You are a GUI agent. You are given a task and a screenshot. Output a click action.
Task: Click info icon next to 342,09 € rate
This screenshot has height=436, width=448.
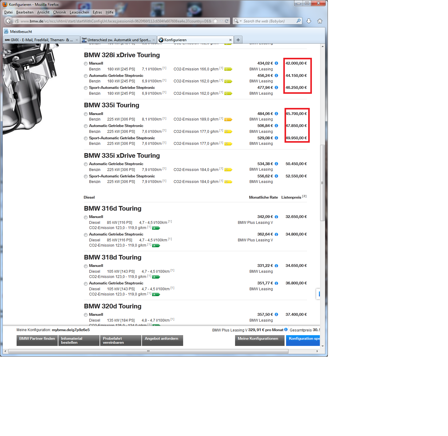coord(276,217)
